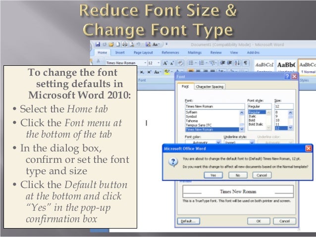316x237 pixels.
Task: Open Customize Quick Access Toolbar dropdown arrow
Action: (x=166, y=44)
